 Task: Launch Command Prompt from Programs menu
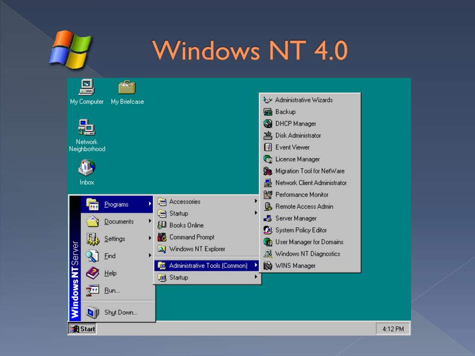[207, 237]
